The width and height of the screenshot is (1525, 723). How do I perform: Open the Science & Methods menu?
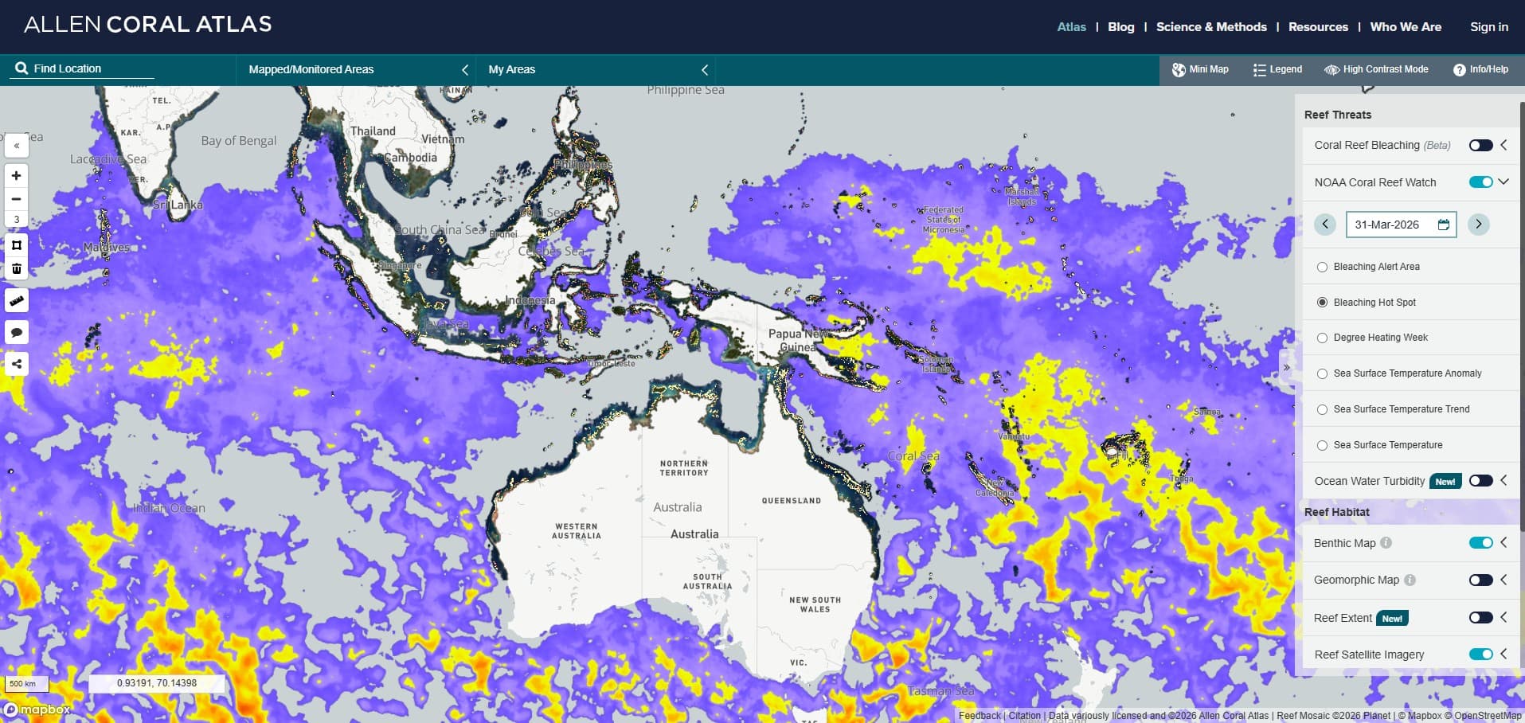[x=1210, y=27]
